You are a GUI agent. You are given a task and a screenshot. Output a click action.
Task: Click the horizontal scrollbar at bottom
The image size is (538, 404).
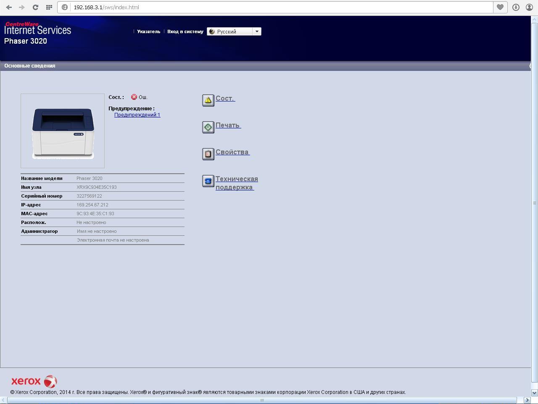pos(262,400)
